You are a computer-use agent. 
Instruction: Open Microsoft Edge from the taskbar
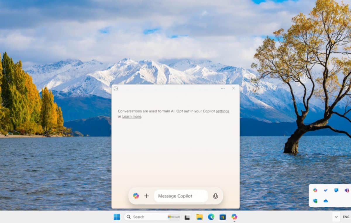(x=211, y=217)
